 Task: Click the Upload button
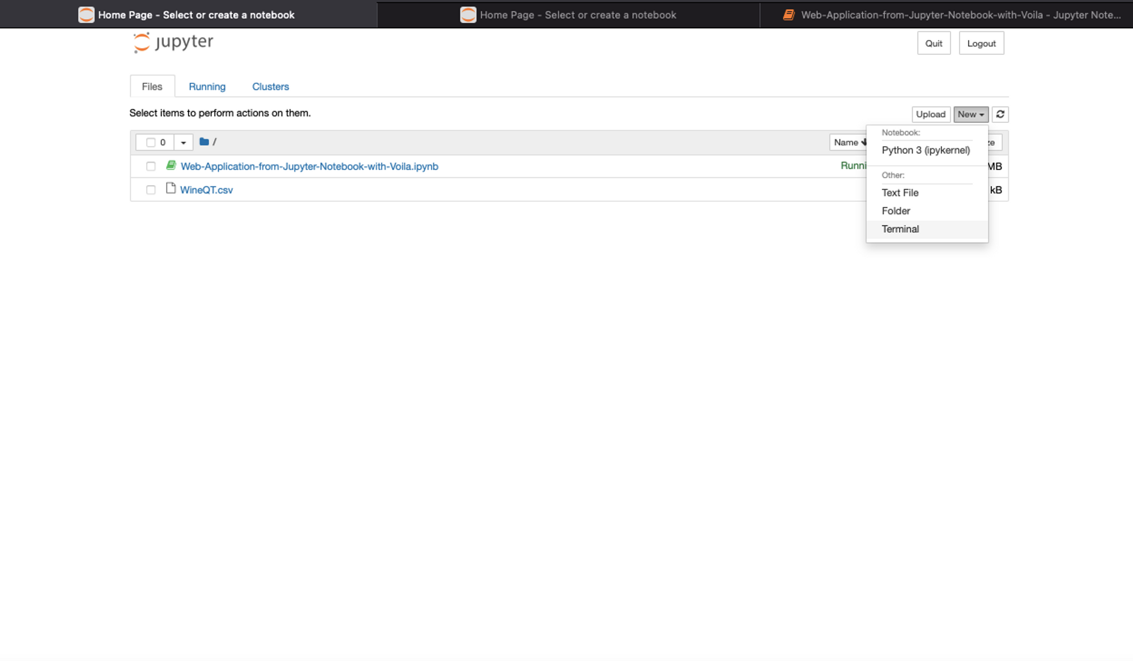pos(931,114)
